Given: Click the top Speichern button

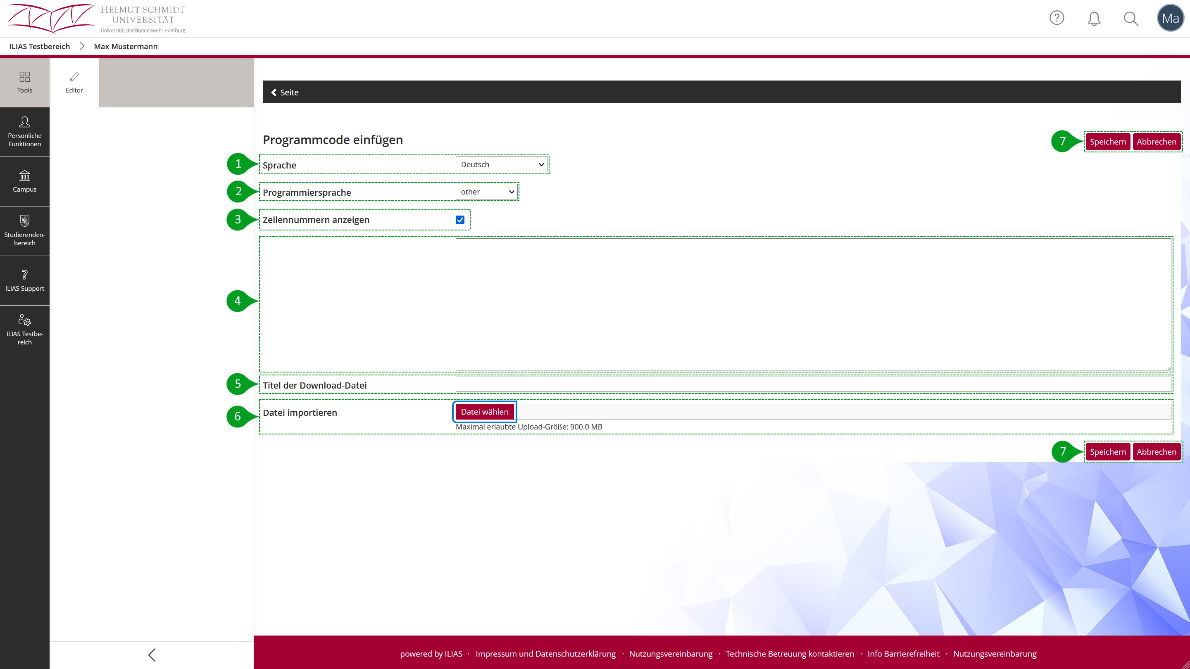Looking at the screenshot, I should pyautogui.click(x=1107, y=142).
